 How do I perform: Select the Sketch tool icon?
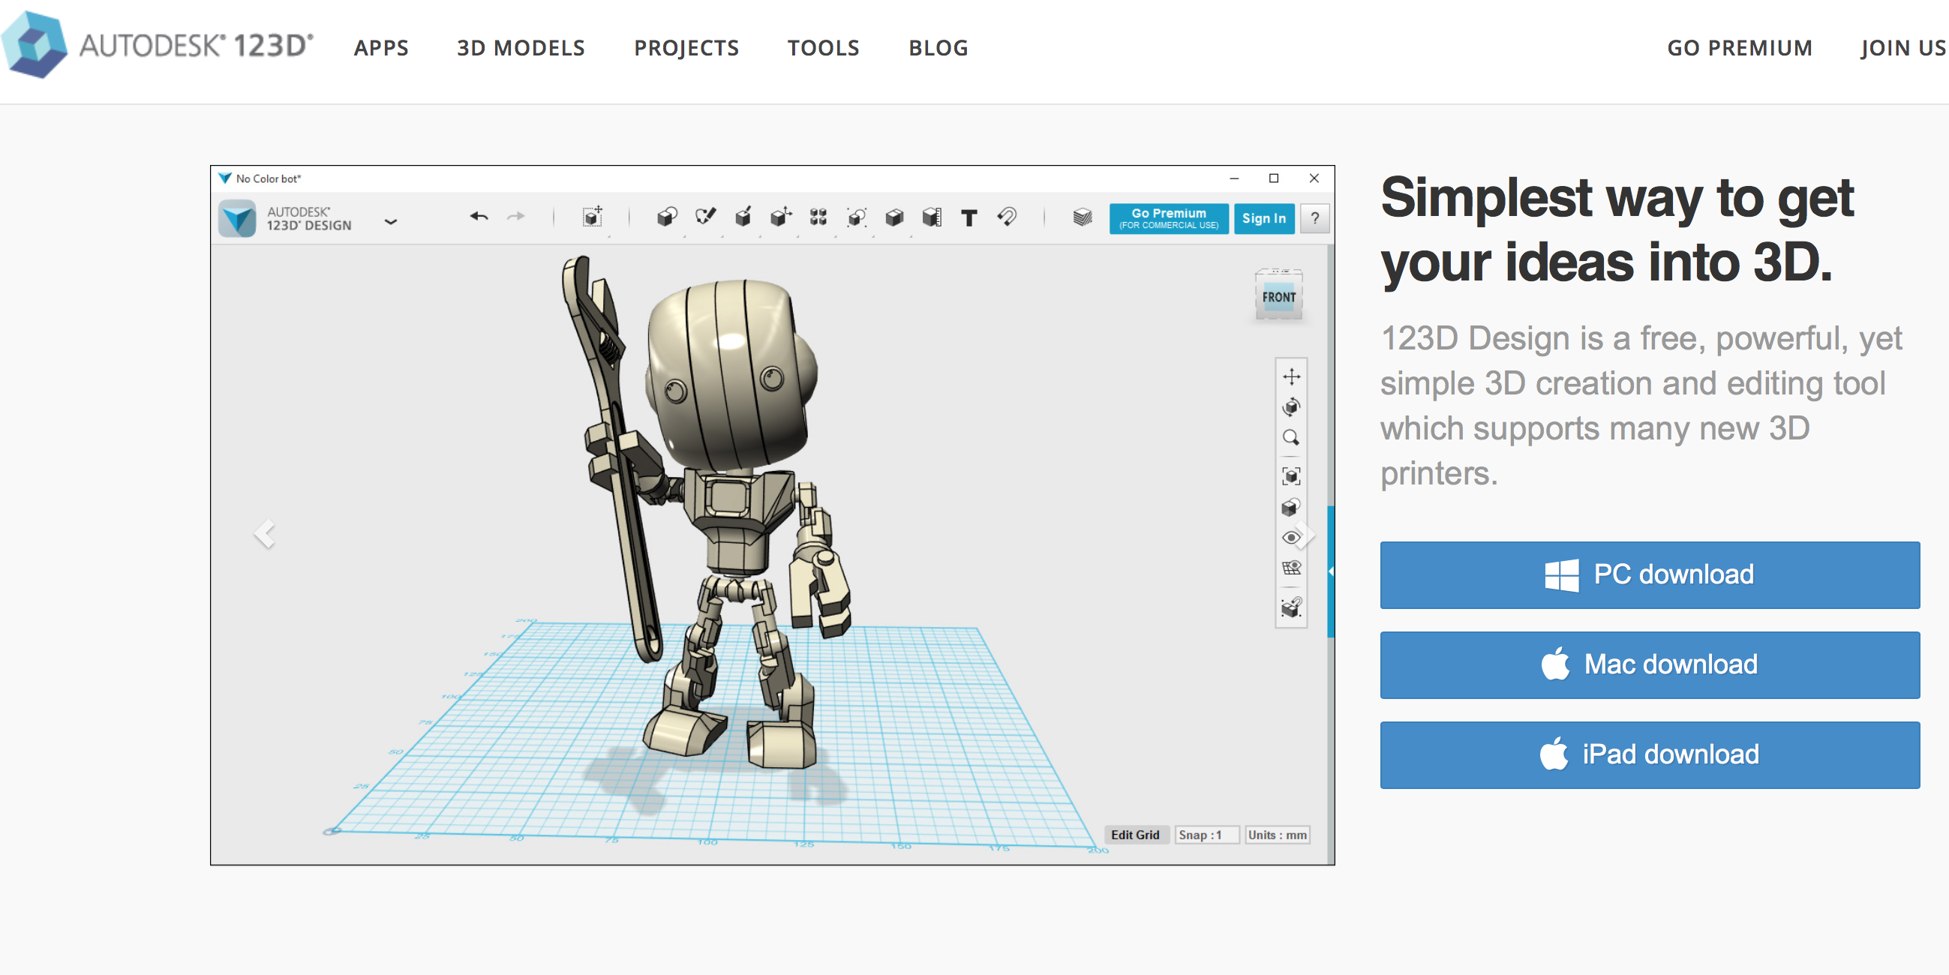pyautogui.click(x=705, y=217)
